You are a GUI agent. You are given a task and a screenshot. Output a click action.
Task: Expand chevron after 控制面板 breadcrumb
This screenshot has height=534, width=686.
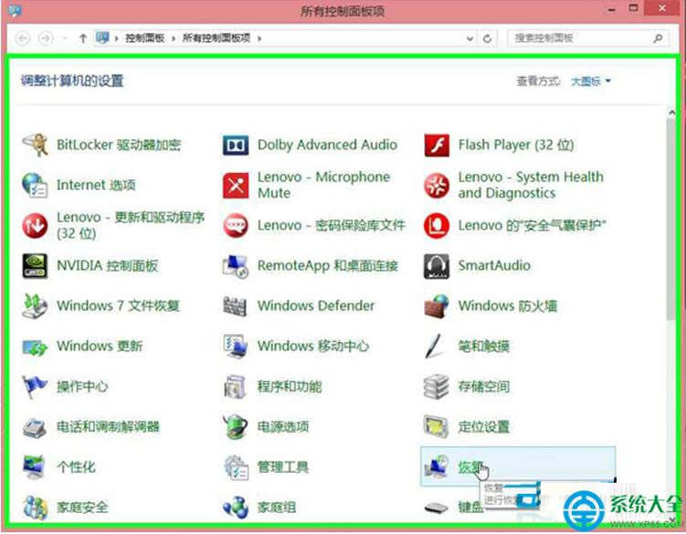click(x=174, y=38)
